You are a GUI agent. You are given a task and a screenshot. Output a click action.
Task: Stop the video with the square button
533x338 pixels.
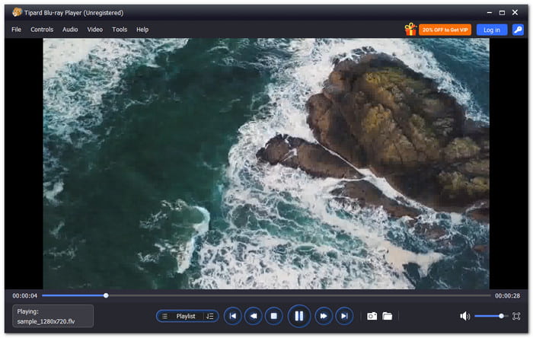tap(273, 316)
